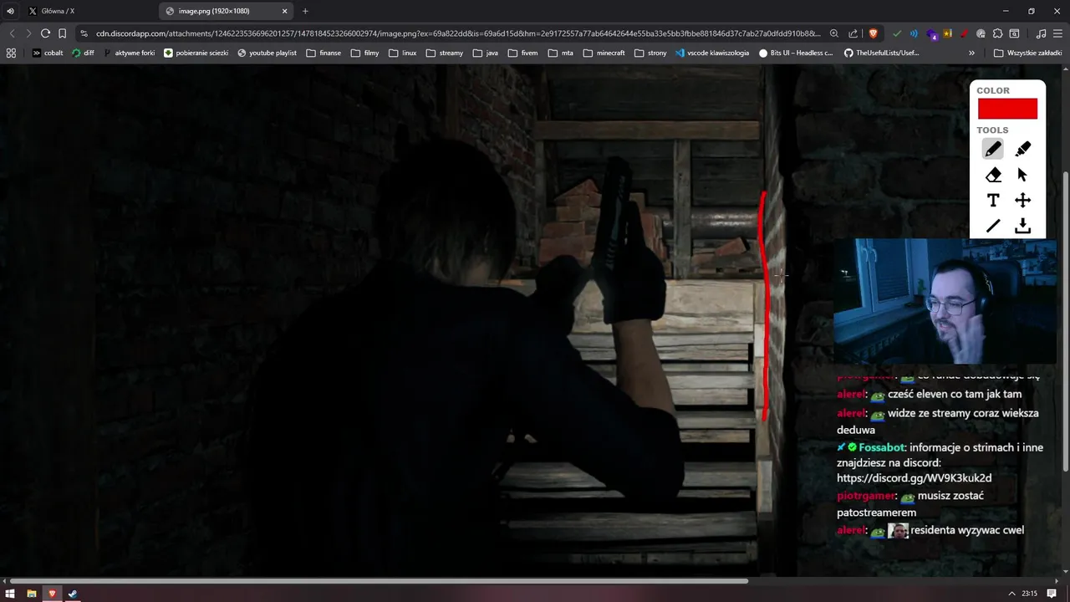Open the vscode klawiszologia bookmark
Screen dimensions: 1070x602
click(x=712, y=53)
